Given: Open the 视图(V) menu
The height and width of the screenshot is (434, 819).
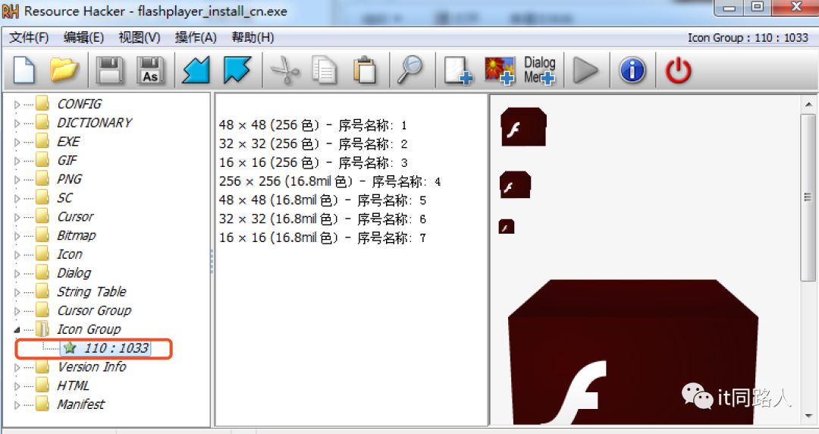Looking at the screenshot, I should point(140,38).
